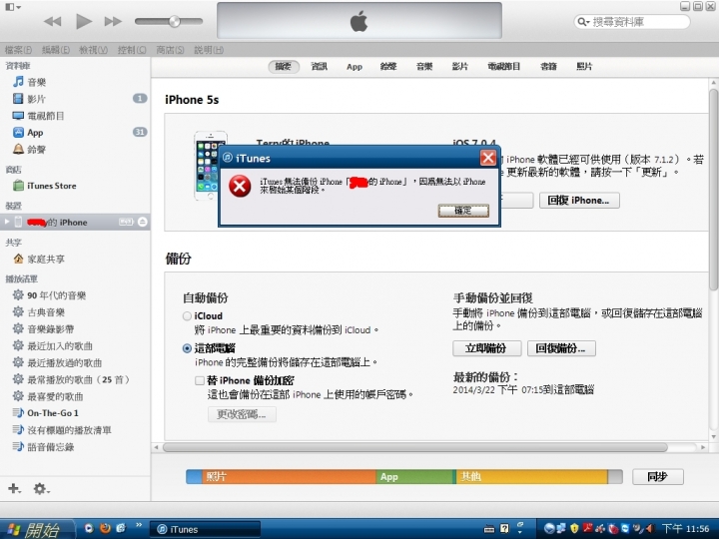This screenshot has height=539, width=719.
Task: Click the green App storage segment
Action: (x=414, y=477)
